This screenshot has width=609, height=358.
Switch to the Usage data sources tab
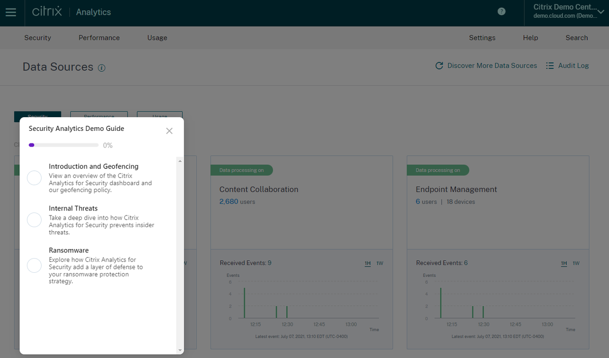click(x=160, y=116)
